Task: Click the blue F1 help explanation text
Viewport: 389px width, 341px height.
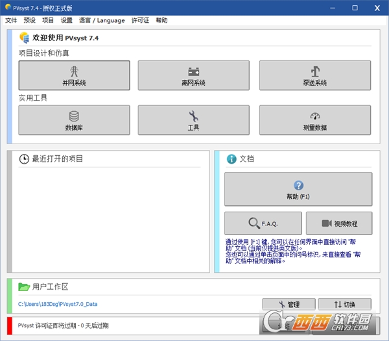Action: click(x=293, y=251)
